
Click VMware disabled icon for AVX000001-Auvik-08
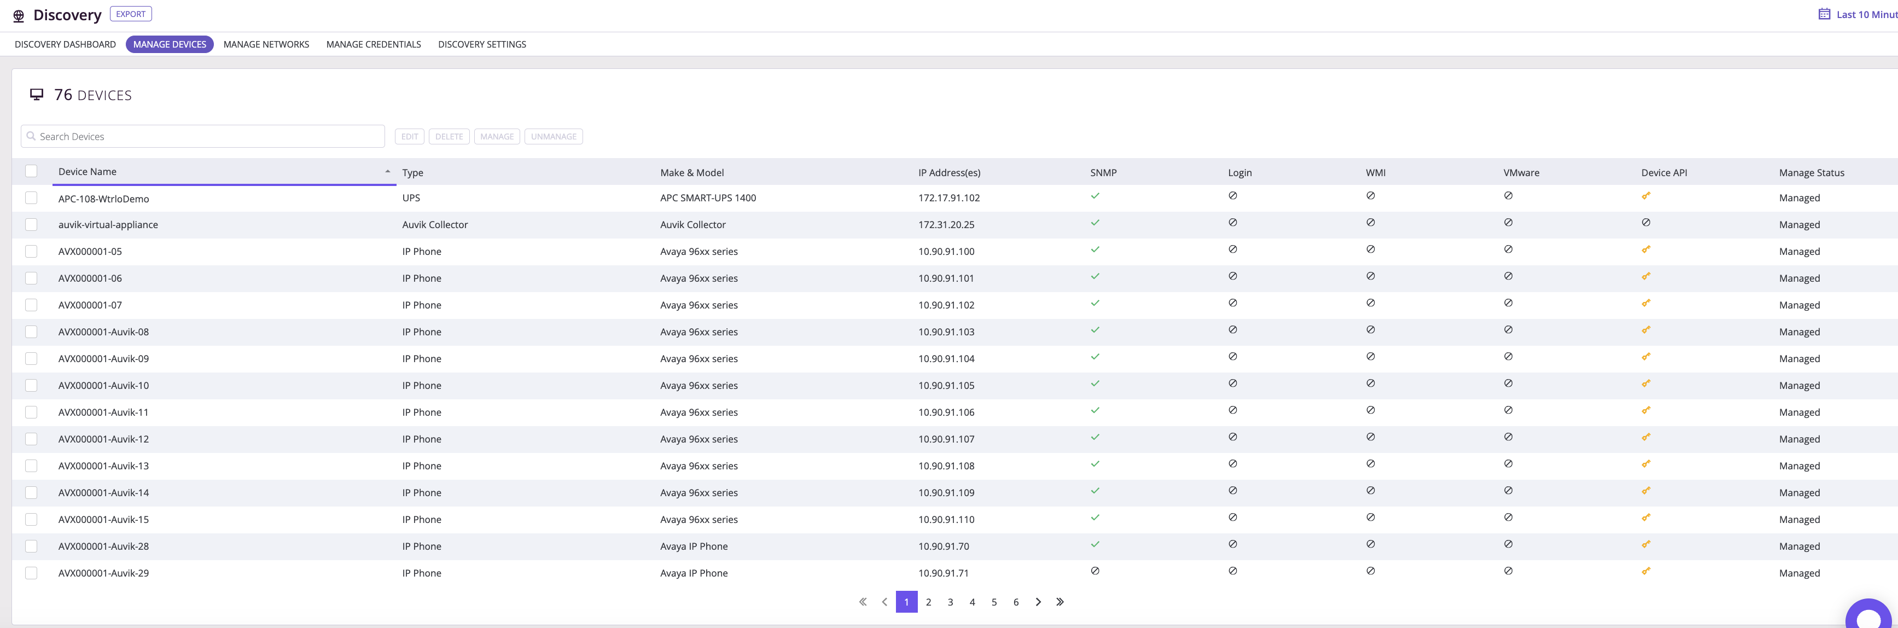(1508, 330)
